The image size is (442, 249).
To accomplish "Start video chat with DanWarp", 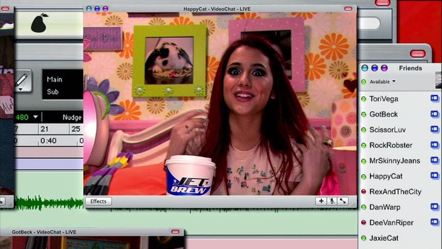I will tap(434, 207).
